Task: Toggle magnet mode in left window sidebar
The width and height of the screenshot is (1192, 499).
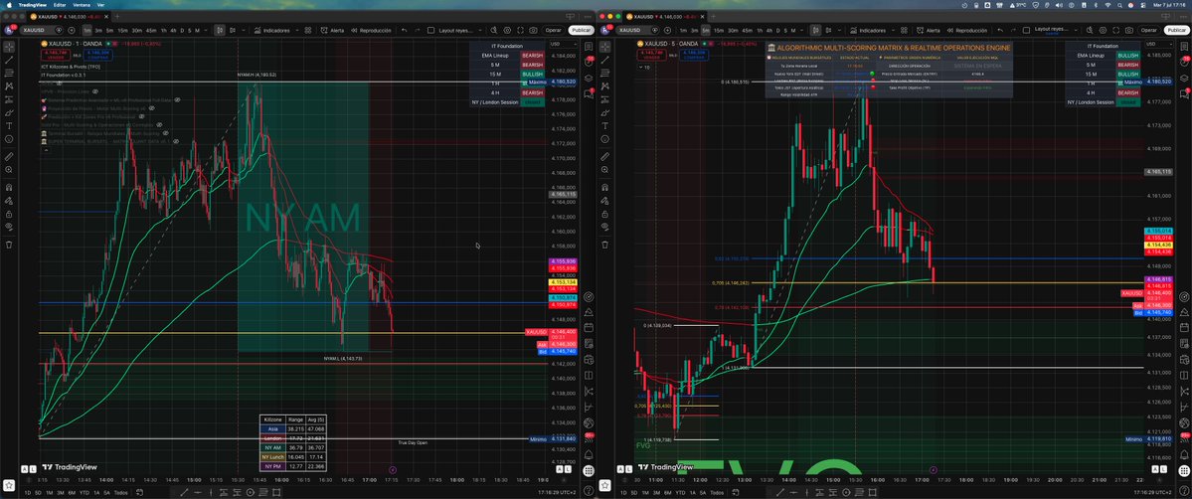Action: (9, 187)
